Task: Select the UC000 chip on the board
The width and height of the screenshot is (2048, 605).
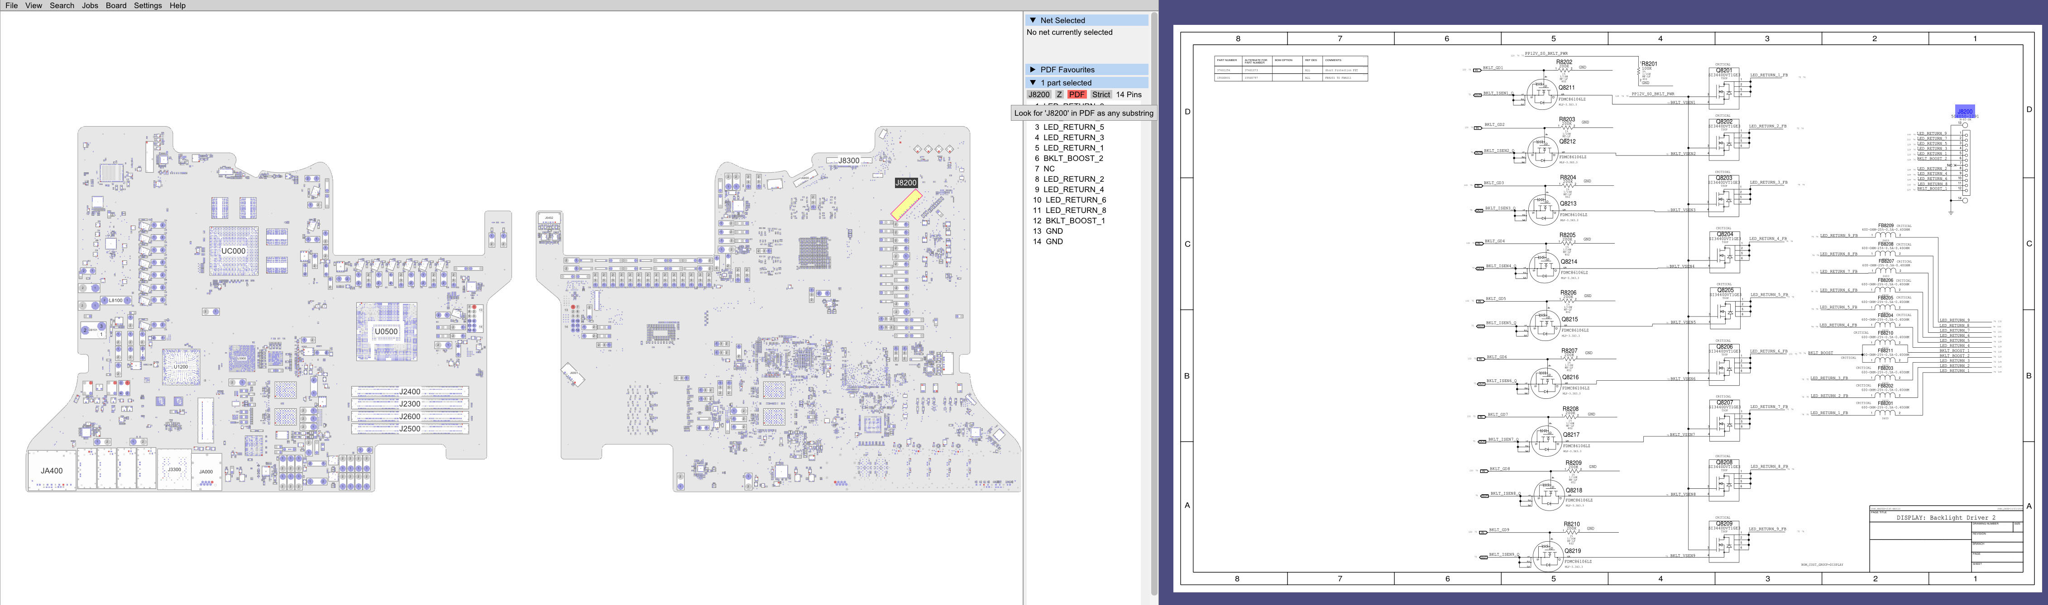Action: [233, 251]
